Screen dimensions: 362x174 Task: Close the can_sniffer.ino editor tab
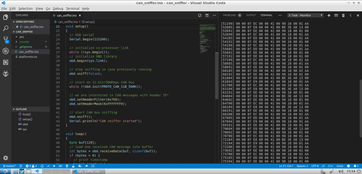[80, 16]
